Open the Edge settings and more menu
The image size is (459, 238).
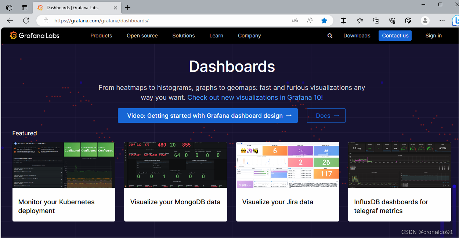(442, 21)
